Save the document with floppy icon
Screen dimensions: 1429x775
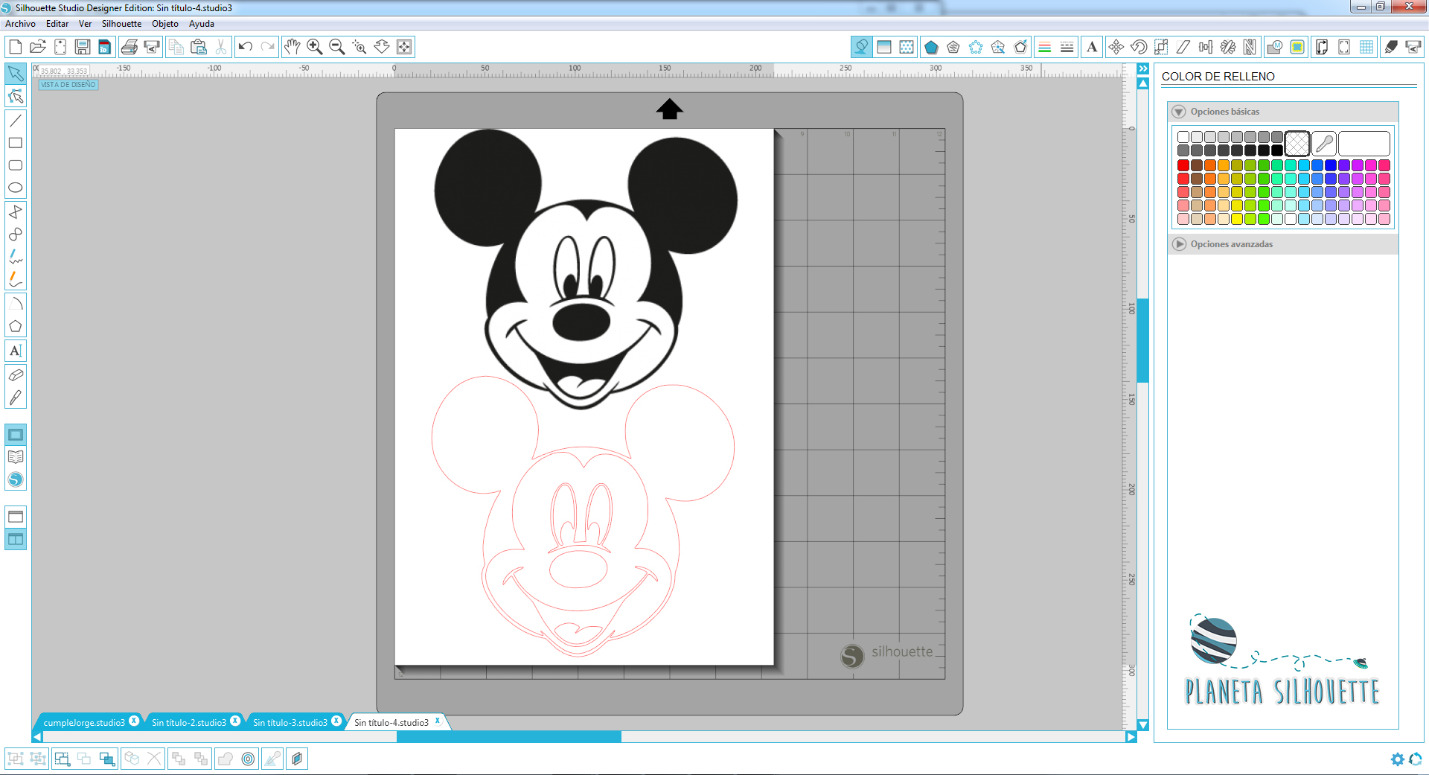pyautogui.click(x=83, y=47)
